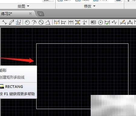Open the geometric Tolerance tool
This screenshot has width=136, height=116.
pos(93,22)
